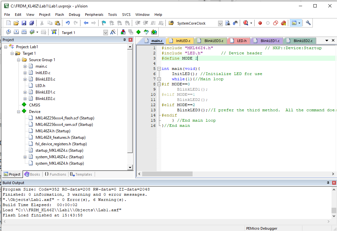The image size is (337, 231).
Task: Insert a breakpoint with the red dot icon
Action: (x=260, y=23)
